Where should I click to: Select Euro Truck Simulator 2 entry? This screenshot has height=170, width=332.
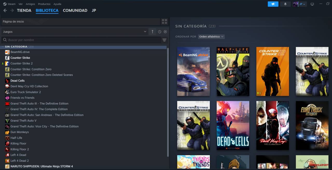click(25, 92)
